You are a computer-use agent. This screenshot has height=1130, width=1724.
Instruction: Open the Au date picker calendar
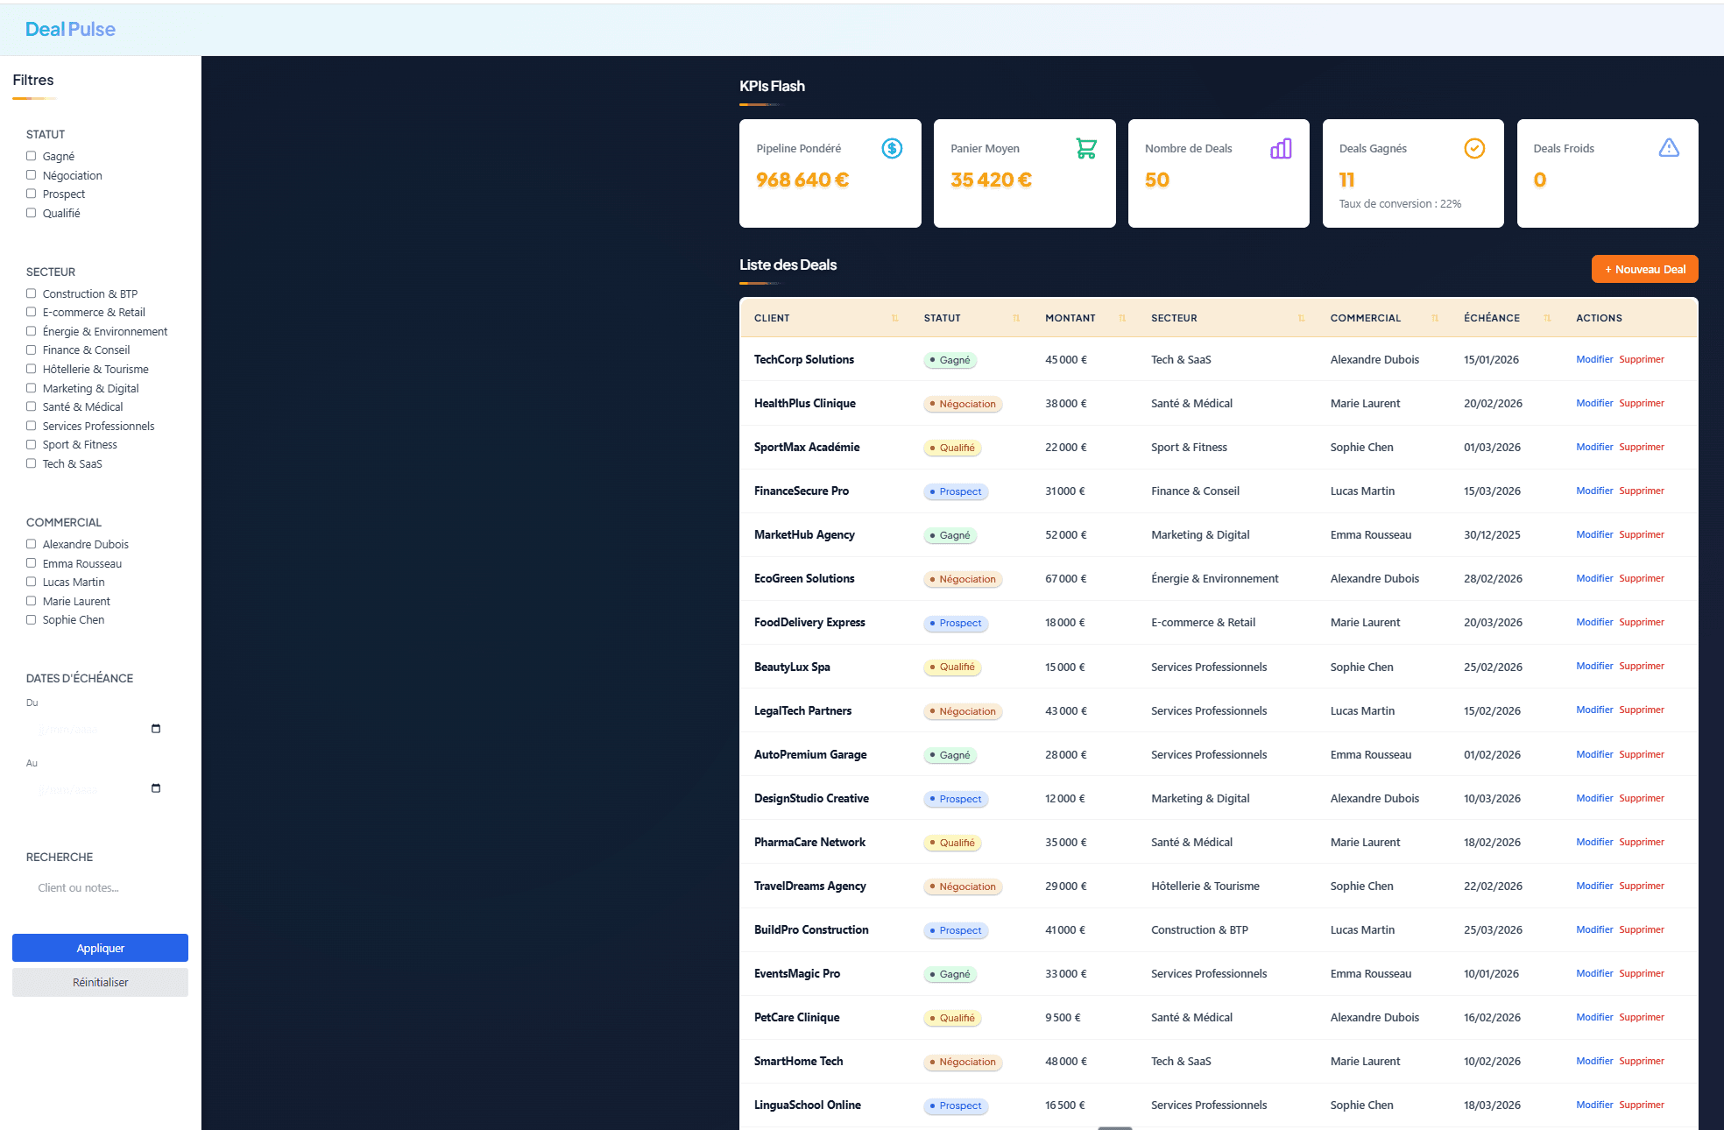pyautogui.click(x=155, y=788)
